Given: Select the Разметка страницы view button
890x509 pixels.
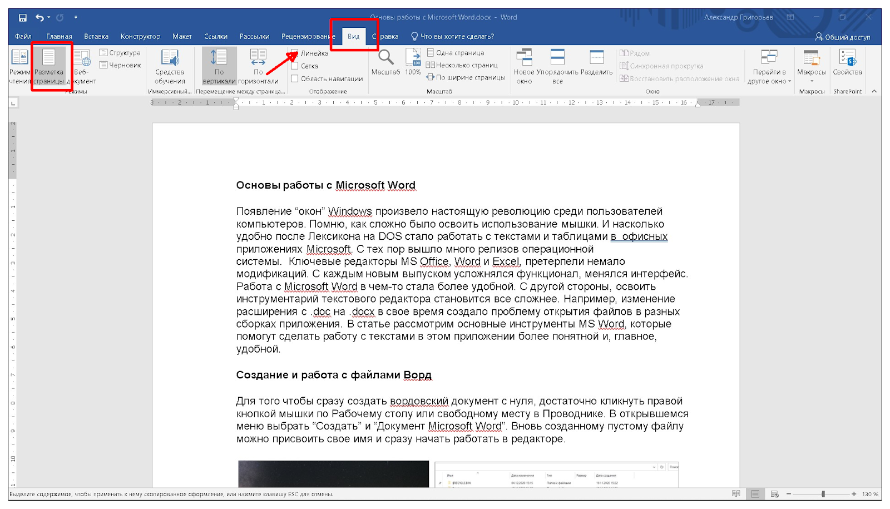Looking at the screenshot, I should [x=49, y=66].
